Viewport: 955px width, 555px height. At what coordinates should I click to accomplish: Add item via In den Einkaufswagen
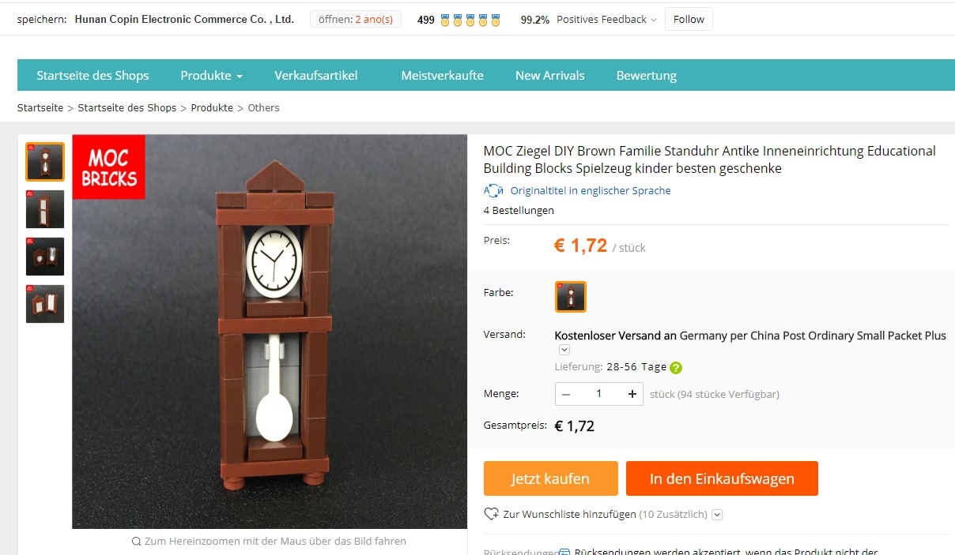pos(722,478)
